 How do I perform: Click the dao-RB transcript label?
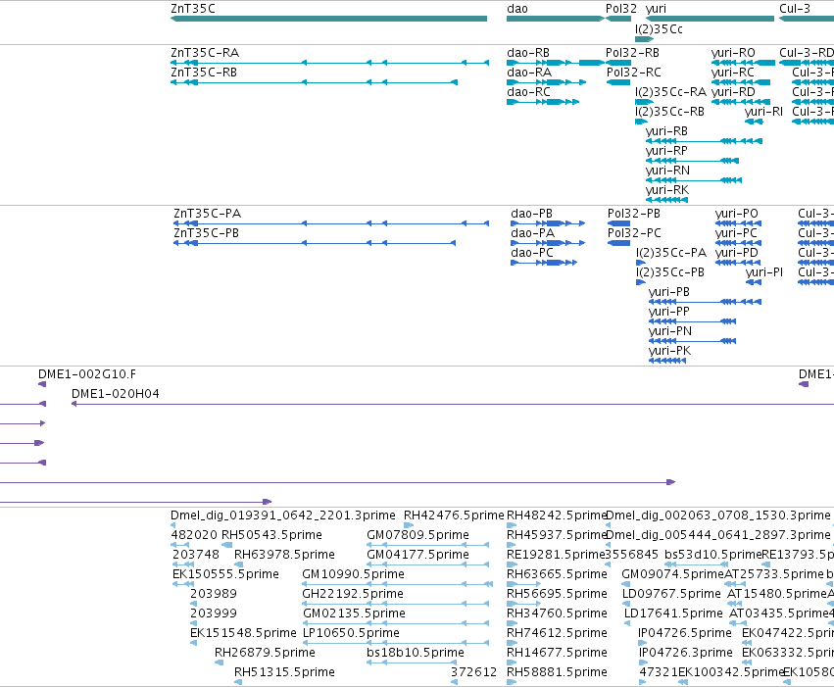[528, 53]
